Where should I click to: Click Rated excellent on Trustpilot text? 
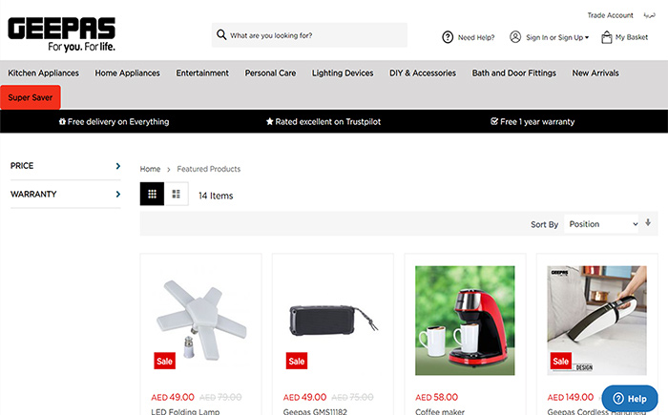click(x=327, y=122)
